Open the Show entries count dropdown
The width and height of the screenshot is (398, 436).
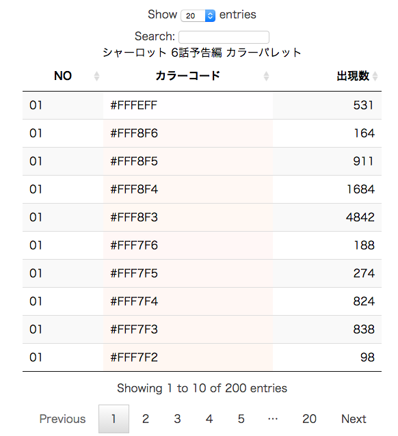tap(198, 16)
